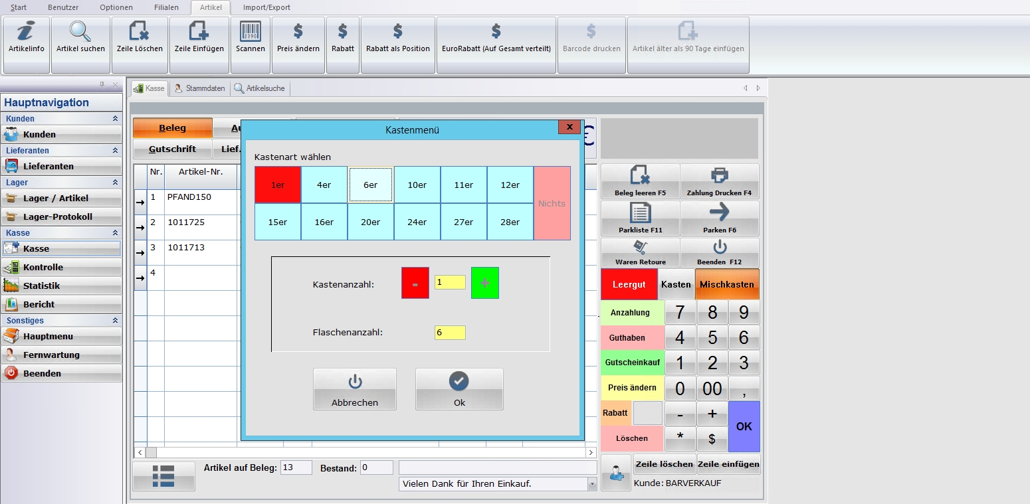Viewport: 1030px width, 504px height.
Task: Click the blue OK keypad button
Action: pos(744,426)
